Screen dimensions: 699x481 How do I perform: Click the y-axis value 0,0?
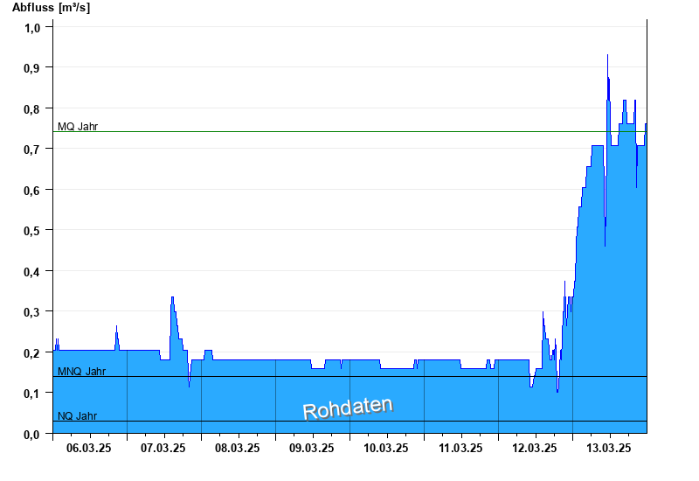32,434
